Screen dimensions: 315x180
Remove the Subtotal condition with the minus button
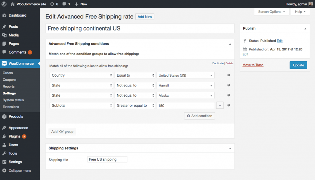click(x=220, y=105)
